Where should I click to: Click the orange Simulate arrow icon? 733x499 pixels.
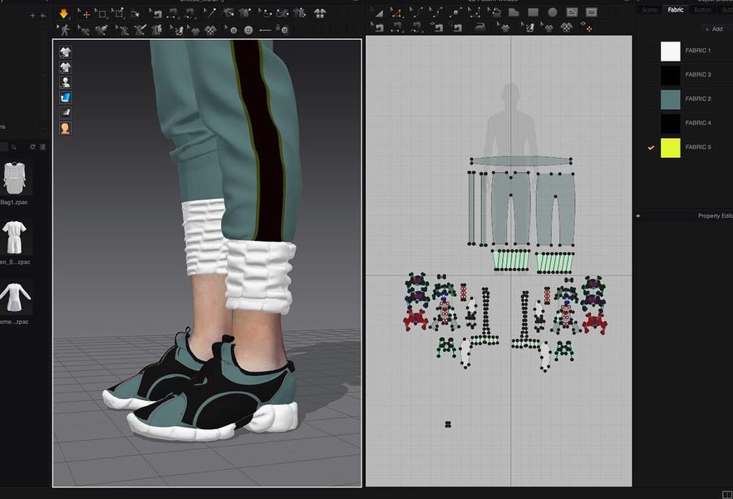tap(64, 13)
